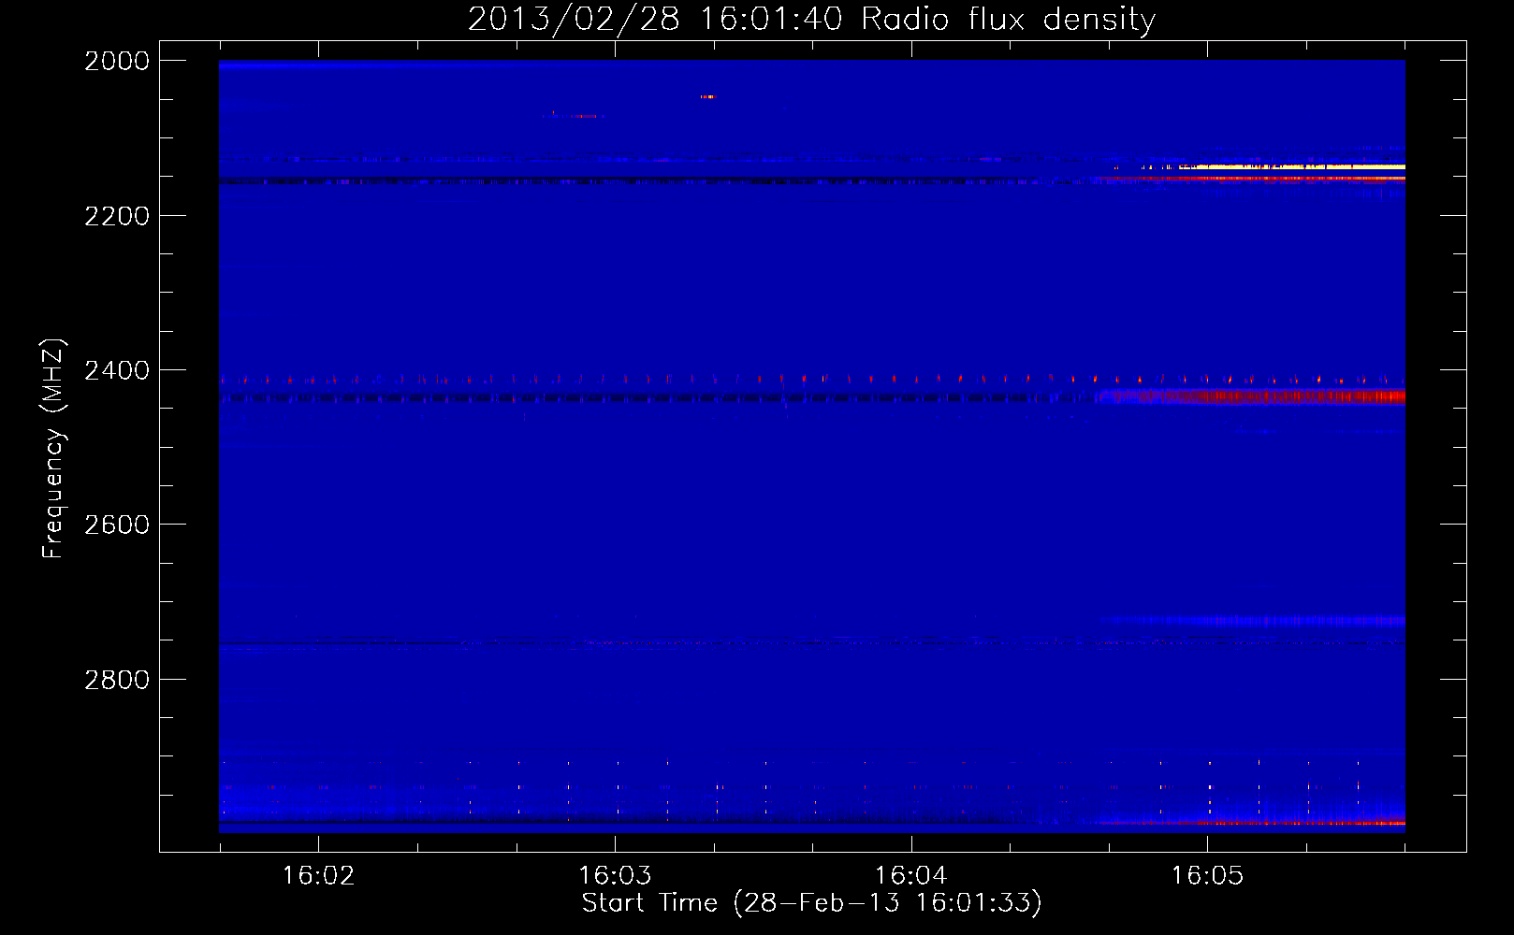Click the 16:03 time tick label
The image size is (1514, 935).
pos(615,875)
